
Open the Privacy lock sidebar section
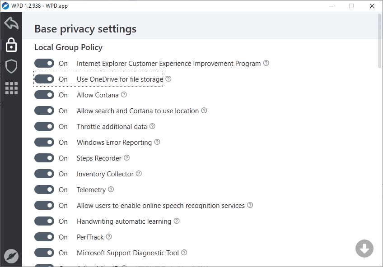(x=11, y=45)
